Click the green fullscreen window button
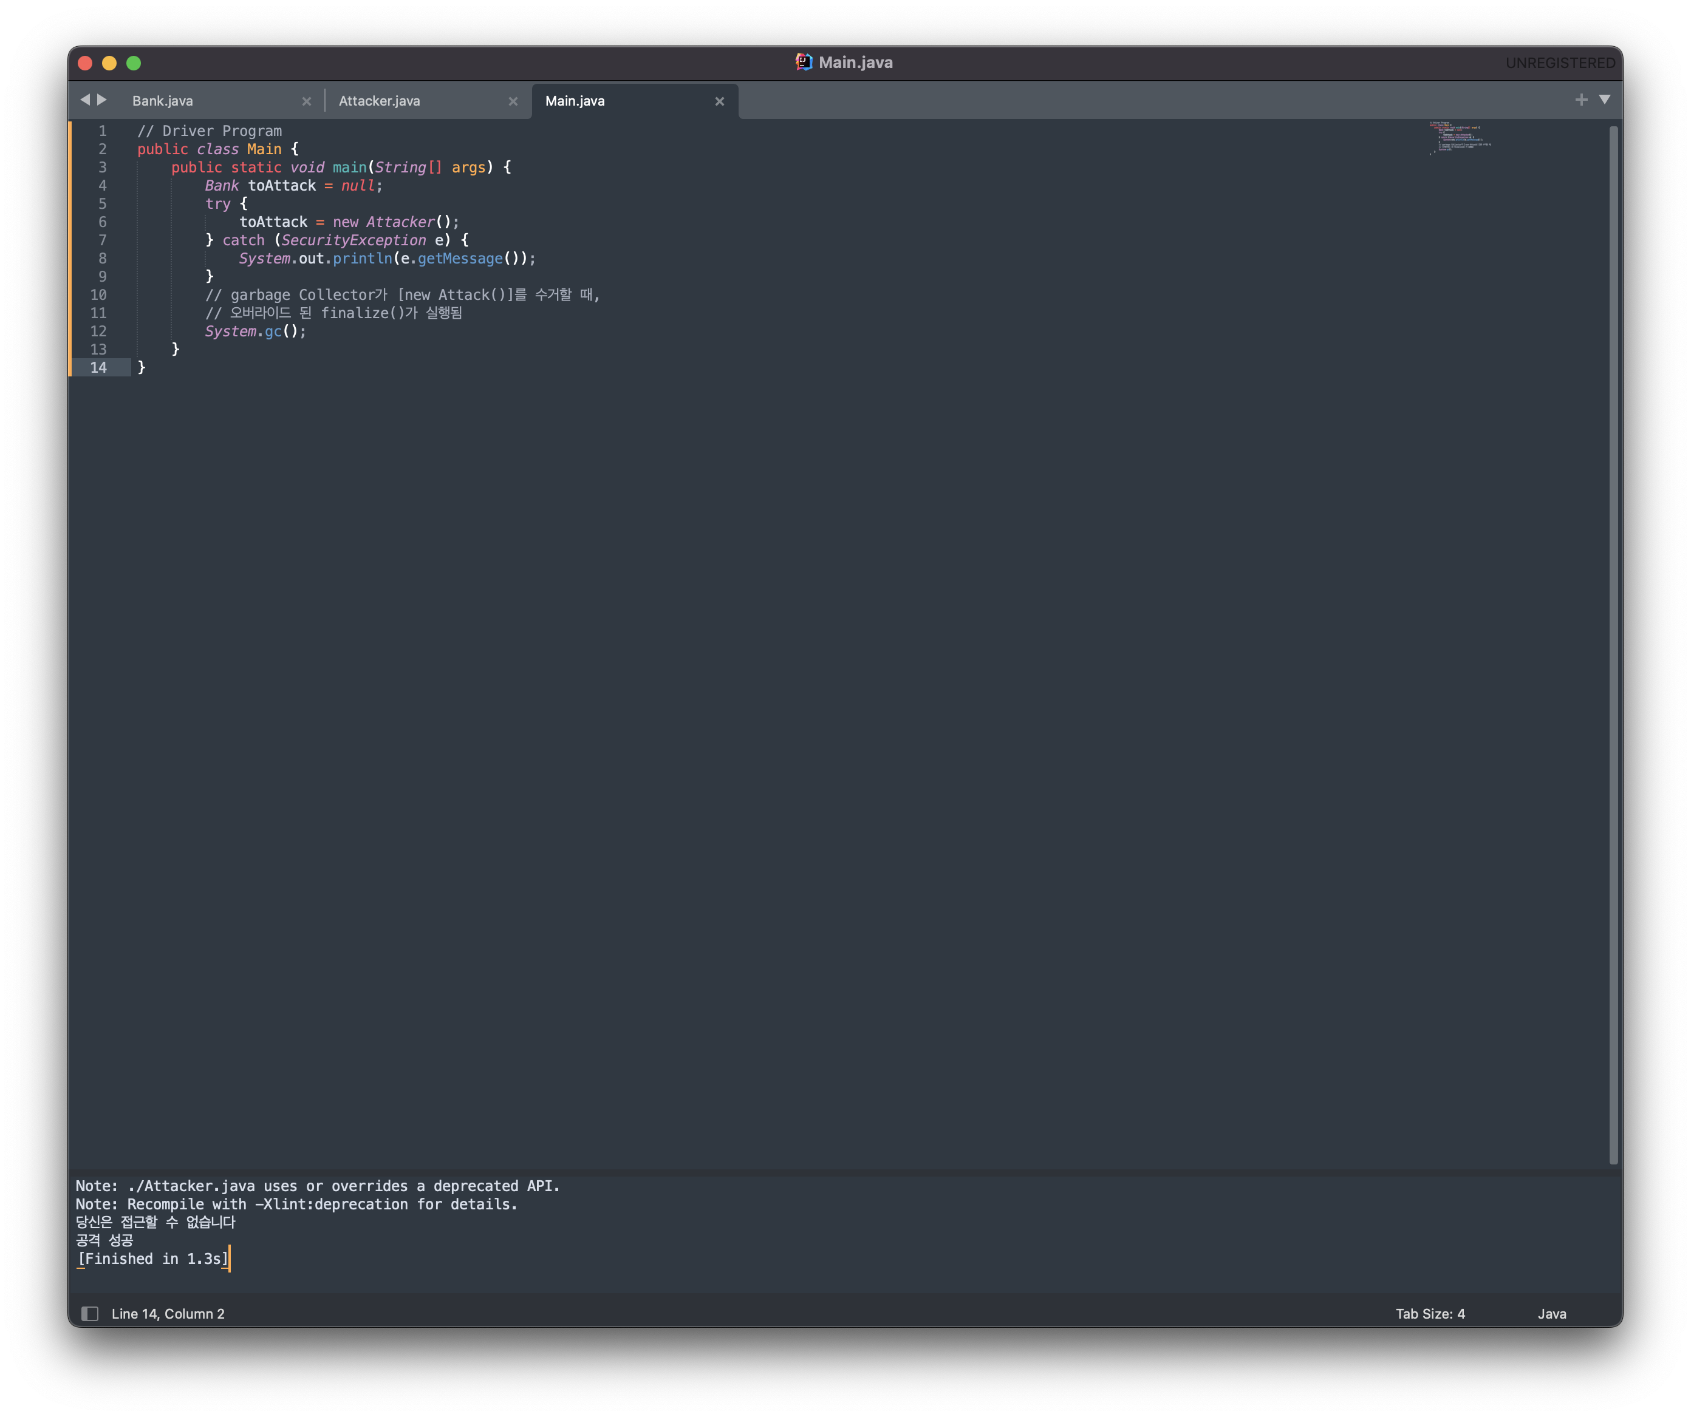The width and height of the screenshot is (1691, 1417). coord(134,63)
